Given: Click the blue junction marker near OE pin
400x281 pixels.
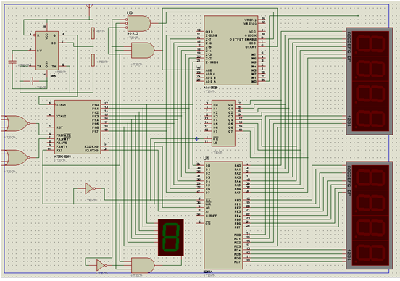Looking at the screenshot, I should click(196, 139).
